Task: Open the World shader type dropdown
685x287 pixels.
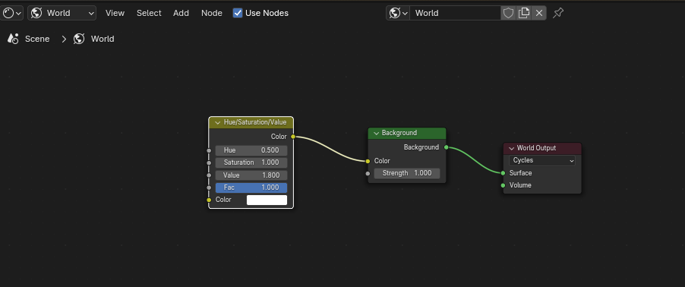Action: [x=62, y=13]
